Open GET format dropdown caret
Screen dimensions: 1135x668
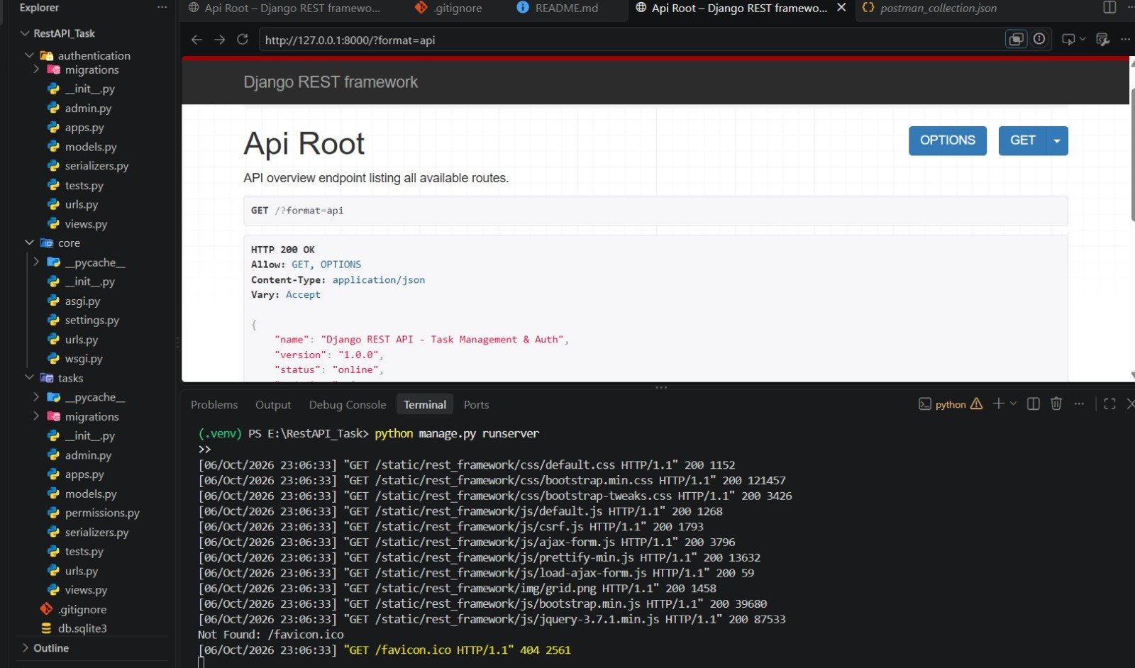1057,140
